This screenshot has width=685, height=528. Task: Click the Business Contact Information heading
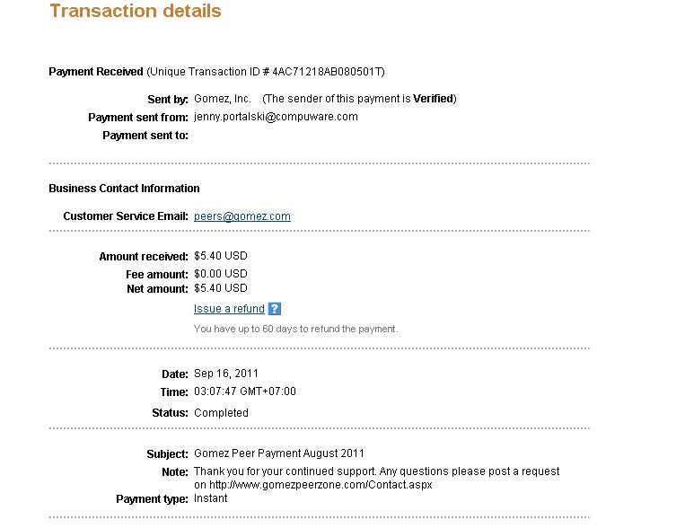124,189
